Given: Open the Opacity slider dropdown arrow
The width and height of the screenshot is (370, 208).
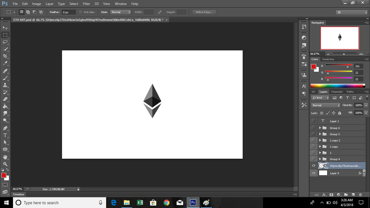Looking at the screenshot, I should 366,105.
